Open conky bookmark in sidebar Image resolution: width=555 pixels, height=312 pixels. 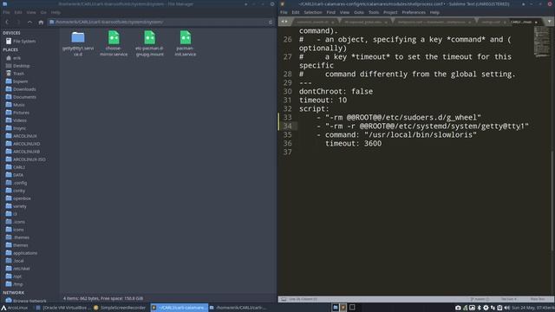pyautogui.click(x=16, y=191)
